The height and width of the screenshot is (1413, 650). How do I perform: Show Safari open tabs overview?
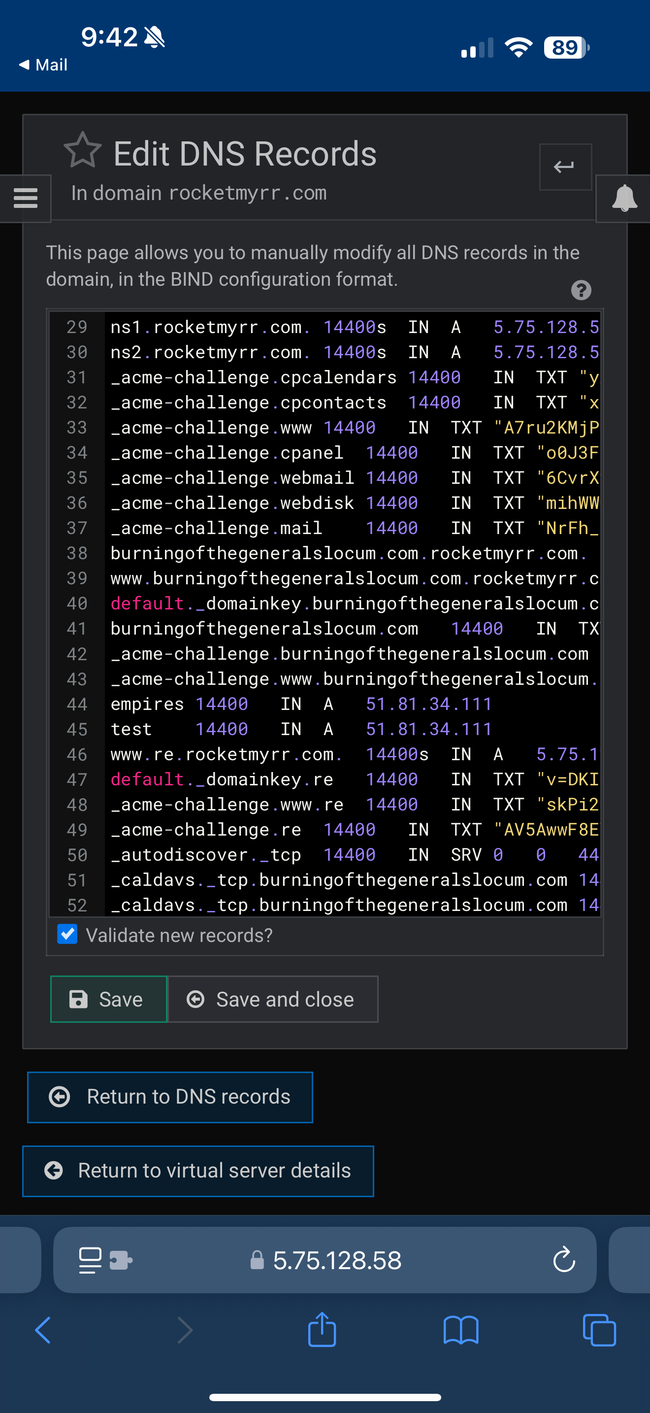[x=600, y=1330]
